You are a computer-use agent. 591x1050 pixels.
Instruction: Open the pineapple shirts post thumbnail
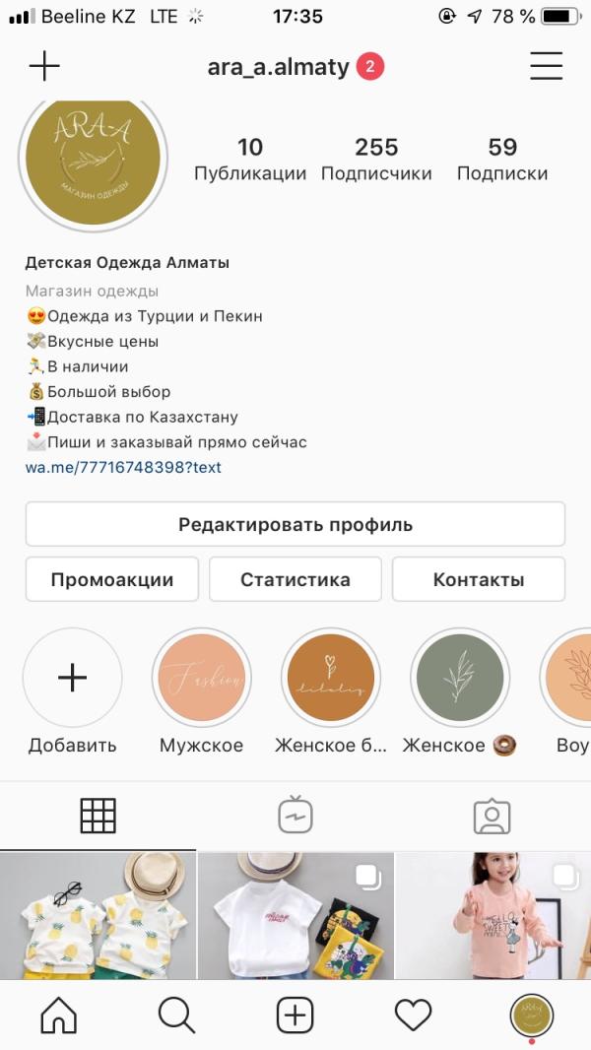tap(98, 916)
